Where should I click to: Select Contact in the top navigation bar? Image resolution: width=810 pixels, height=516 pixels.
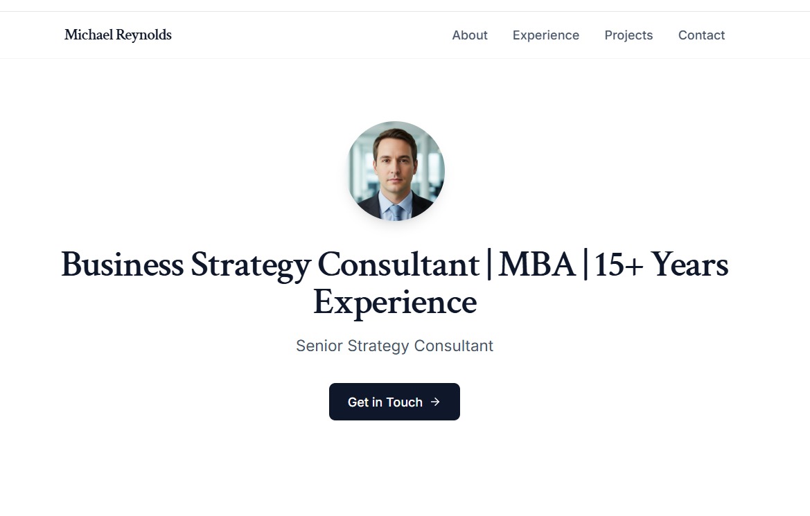tap(701, 35)
